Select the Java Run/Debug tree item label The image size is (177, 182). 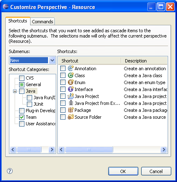44,98
